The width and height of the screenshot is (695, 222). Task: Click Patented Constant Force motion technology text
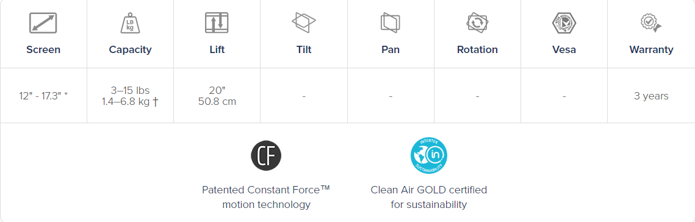click(x=266, y=197)
